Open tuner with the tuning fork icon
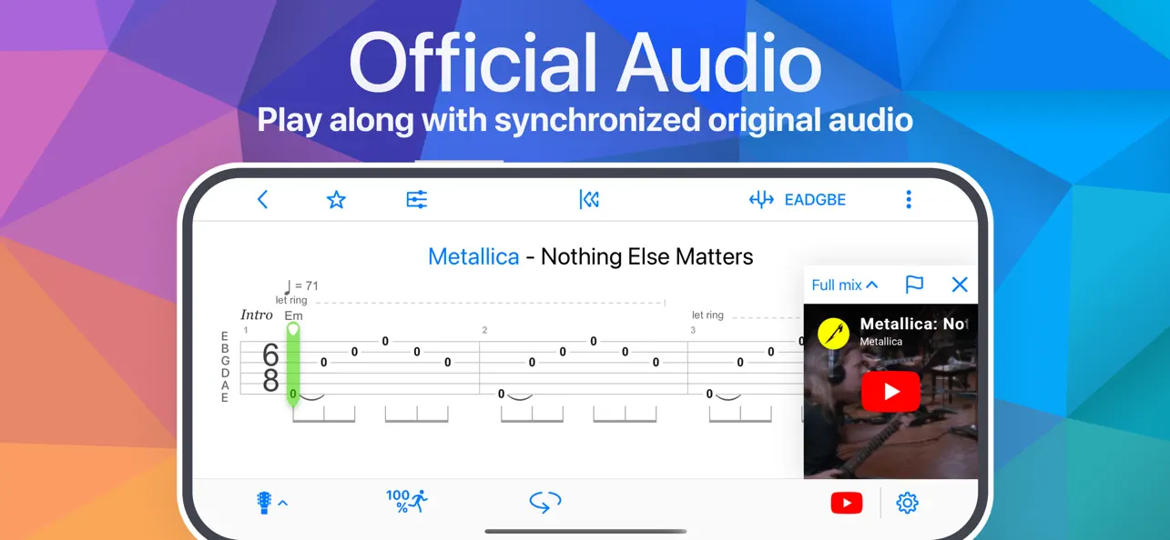The width and height of the screenshot is (1170, 540). [x=761, y=200]
